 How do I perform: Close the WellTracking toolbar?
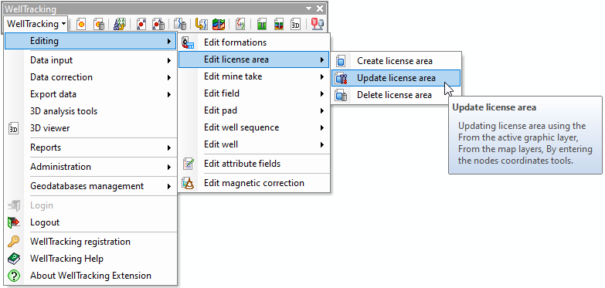click(x=320, y=8)
